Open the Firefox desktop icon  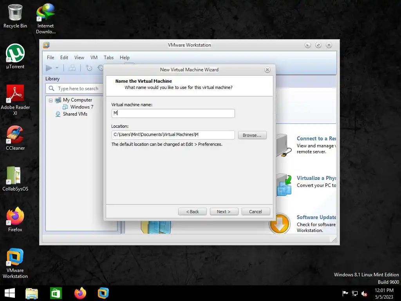[x=15, y=219]
